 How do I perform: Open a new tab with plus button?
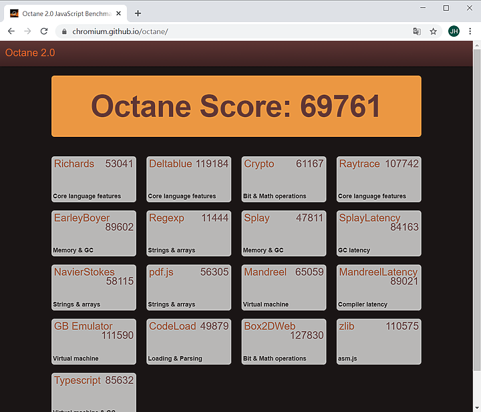pos(138,13)
